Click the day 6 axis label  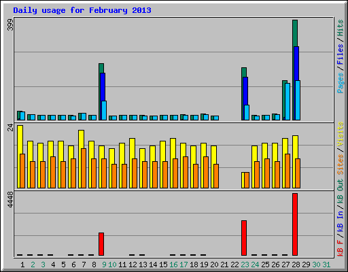pos(73,265)
